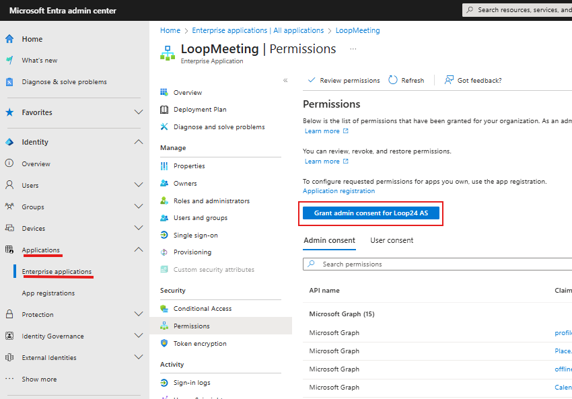Click the What's new icon
572x399 pixels.
pos(9,60)
